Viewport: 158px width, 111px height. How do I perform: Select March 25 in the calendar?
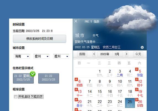click(130, 103)
